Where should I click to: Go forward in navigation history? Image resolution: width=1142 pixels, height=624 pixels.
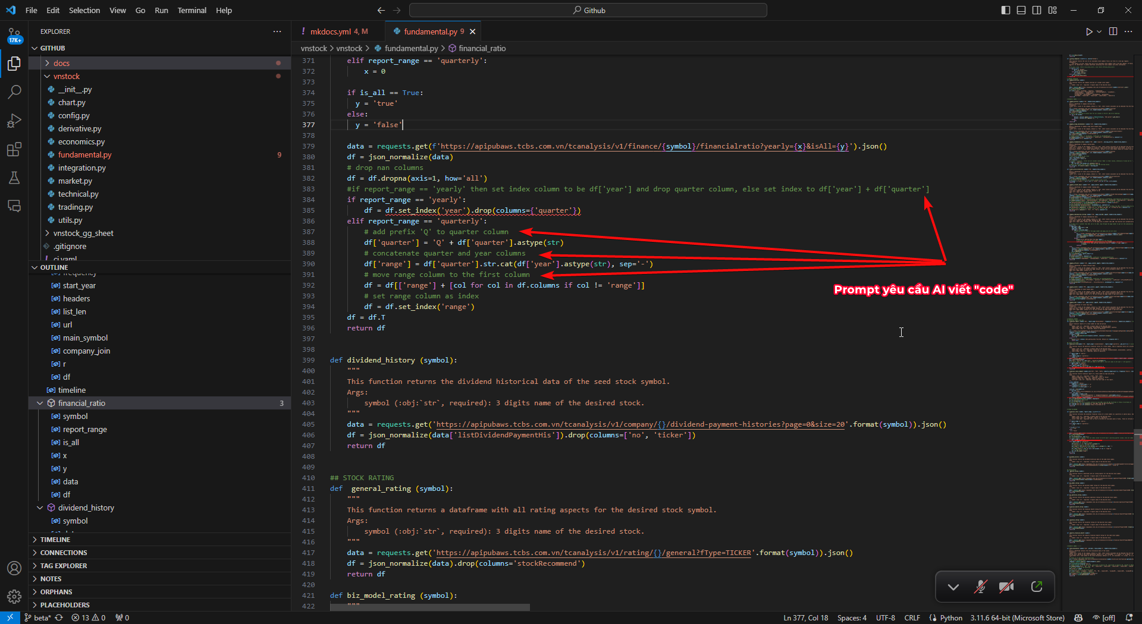point(397,10)
